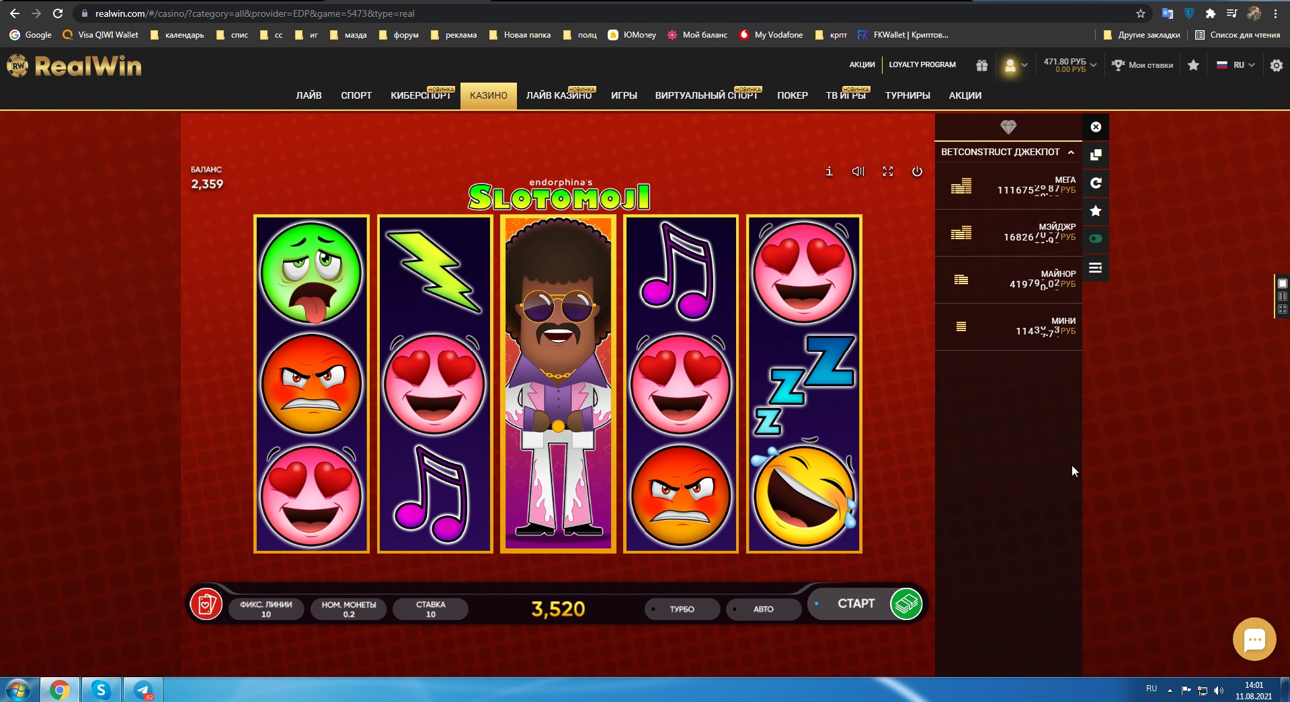Open the live chat bubble
This screenshot has width=1290, height=702.
(1254, 639)
